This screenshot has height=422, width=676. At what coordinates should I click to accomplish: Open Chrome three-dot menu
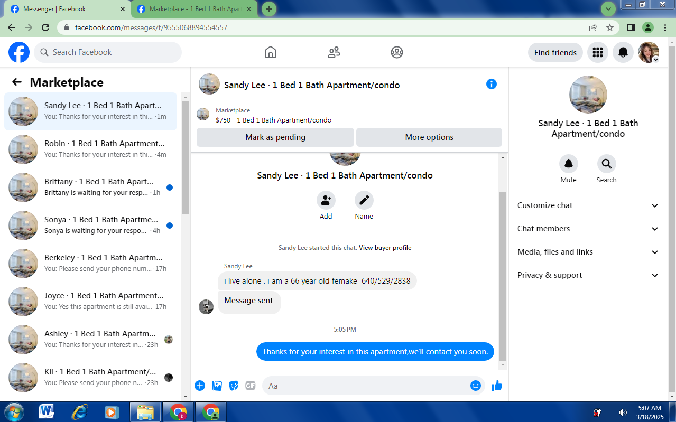click(665, 27)
